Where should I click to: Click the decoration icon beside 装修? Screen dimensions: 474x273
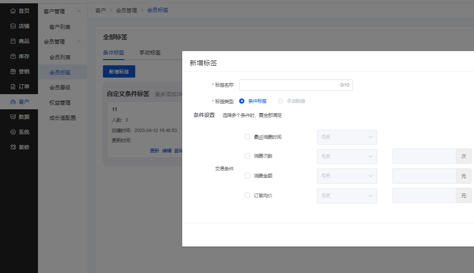click(13, 147)
